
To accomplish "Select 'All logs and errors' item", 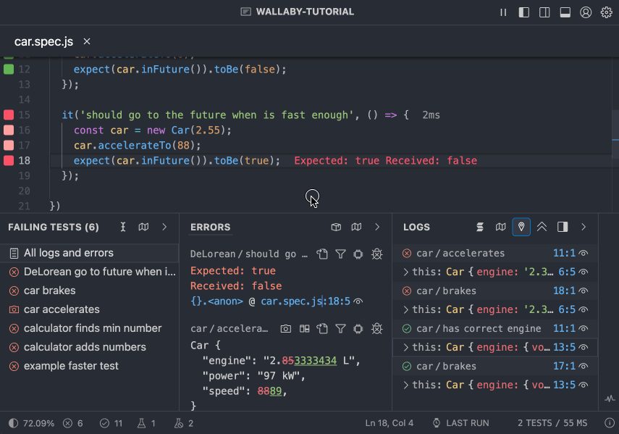I will click(90, 253).
